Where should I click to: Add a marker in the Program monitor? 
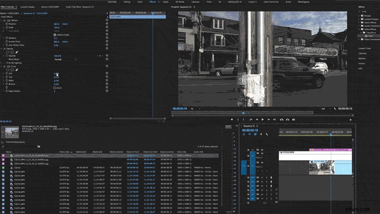point(232,119)
